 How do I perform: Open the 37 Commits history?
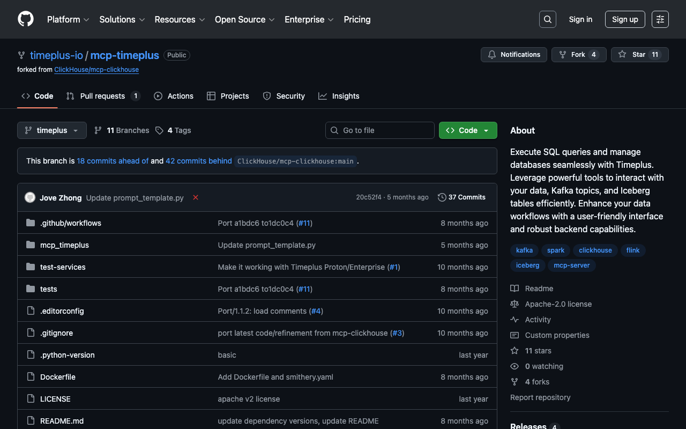(x=461, y=197)
